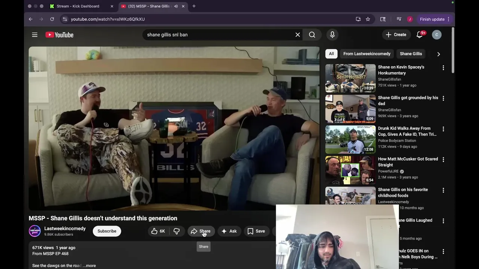Viewport: 479px width, 269px height.
Task: Click the YouTube logo
Action: pos(60,35)
